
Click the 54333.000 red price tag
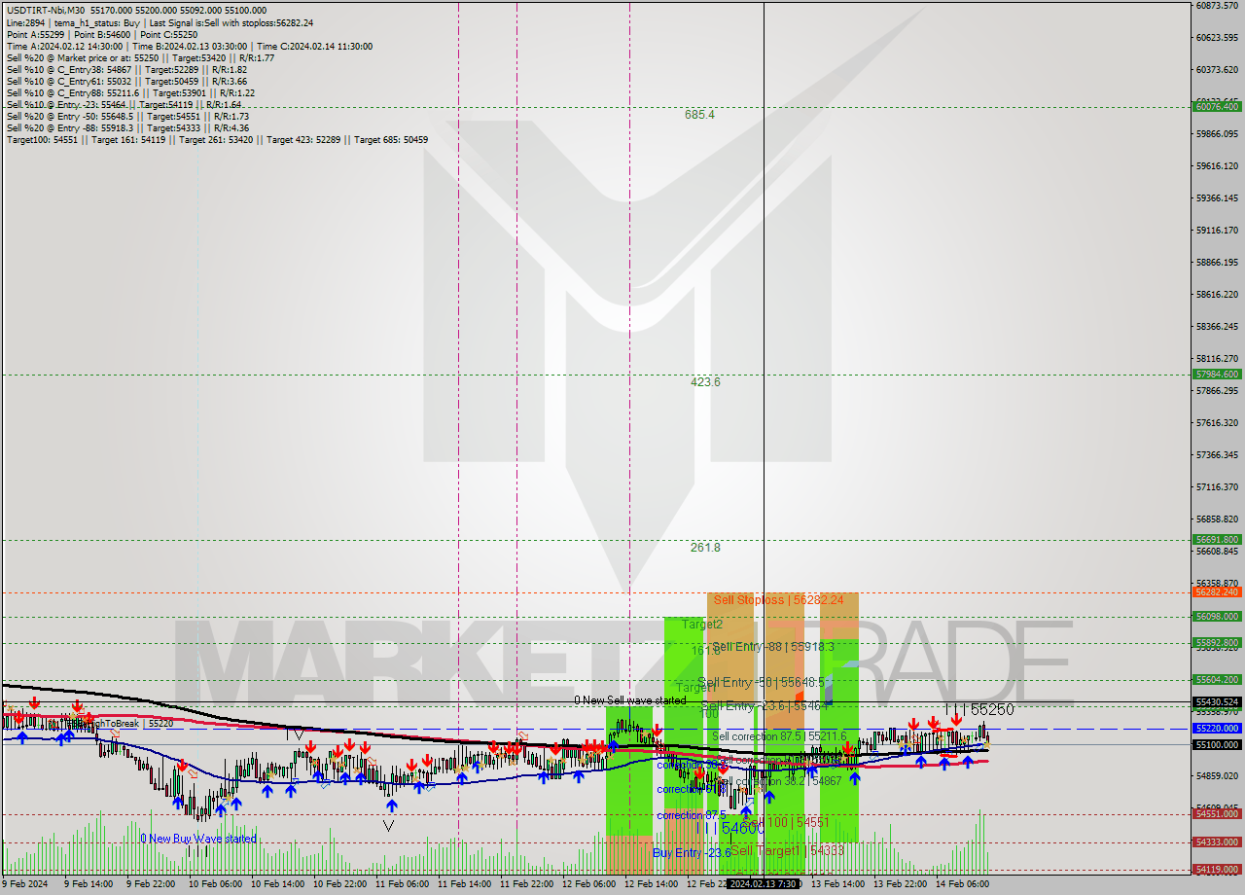(1217, 842)
